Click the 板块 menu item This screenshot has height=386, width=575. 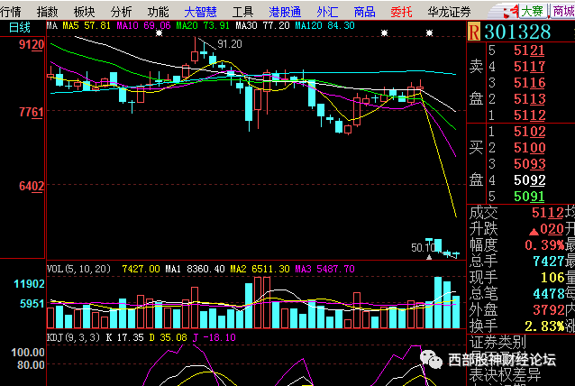(x=83, y=11)
